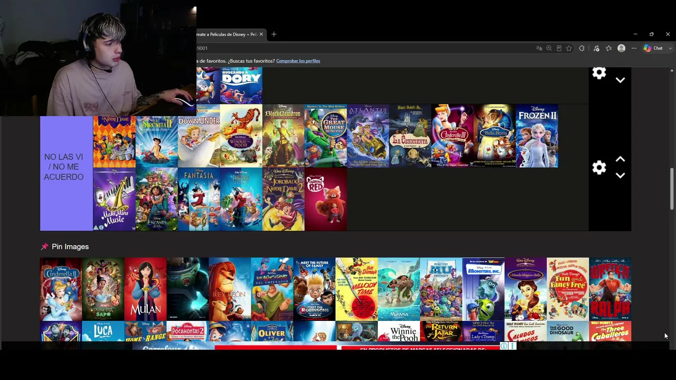The height and width of the screenshot is (380, 676).
Task: Close the Películas de Disney tab
Action: [261, 34]
